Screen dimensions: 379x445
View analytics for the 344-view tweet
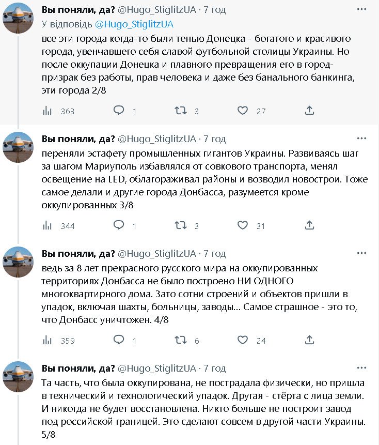click(48, 225)
